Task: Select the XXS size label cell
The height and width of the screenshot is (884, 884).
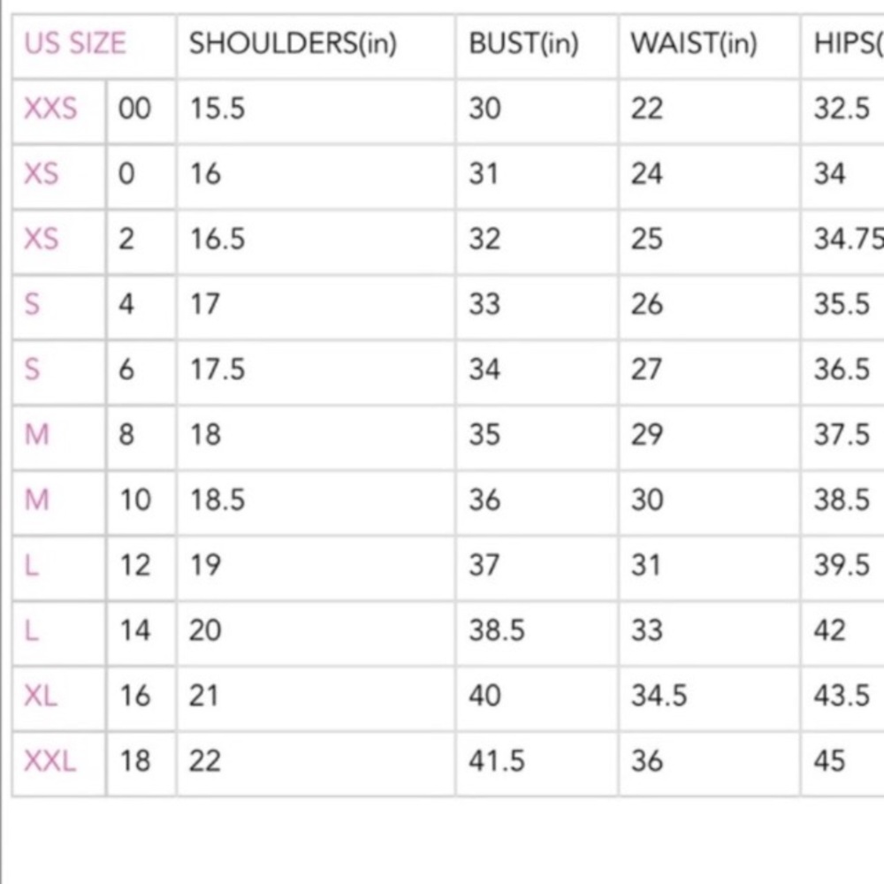Action: click(51, 109)
